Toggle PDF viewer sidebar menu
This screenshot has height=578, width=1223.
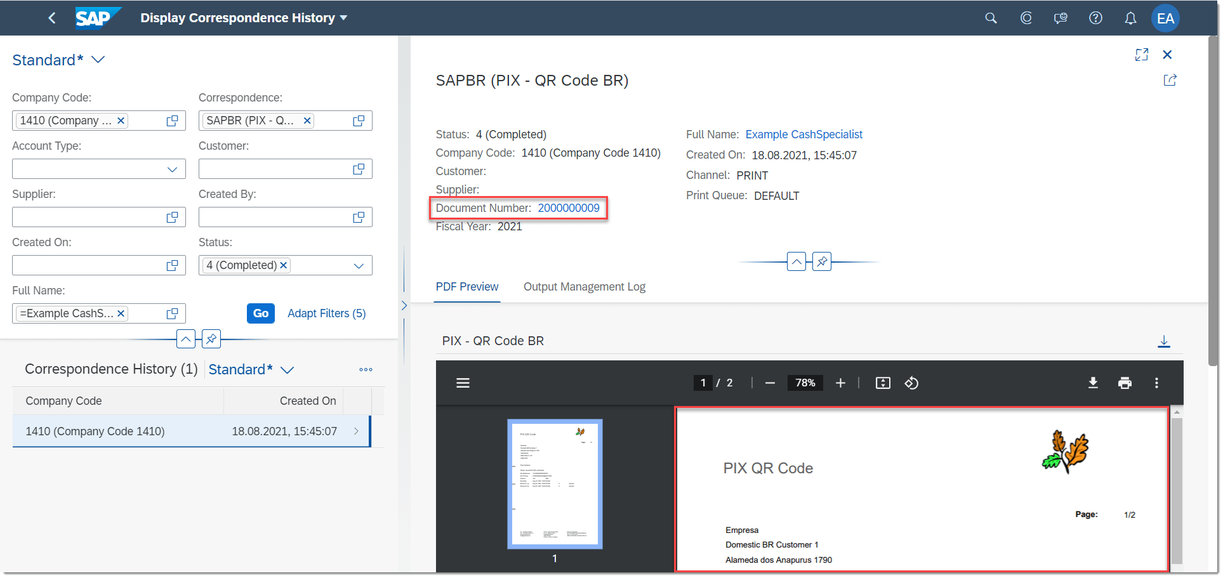[463, 383]
